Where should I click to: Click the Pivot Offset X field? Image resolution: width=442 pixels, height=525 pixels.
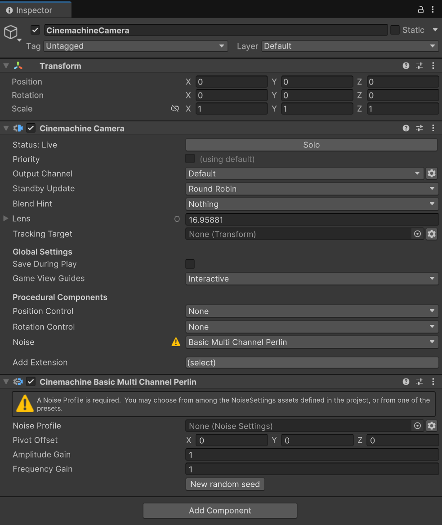tap(232, 440)
